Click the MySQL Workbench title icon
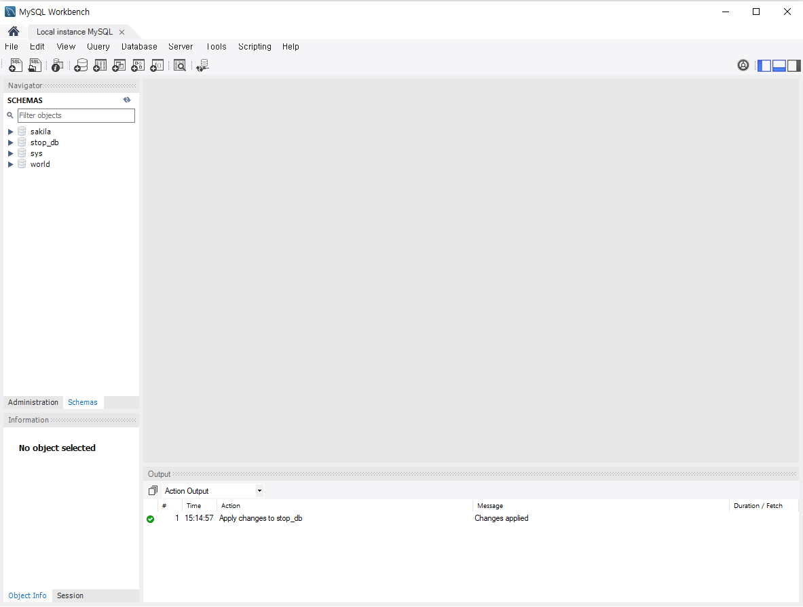Screen dimensions: 803x607 click(x=10, y=12)
